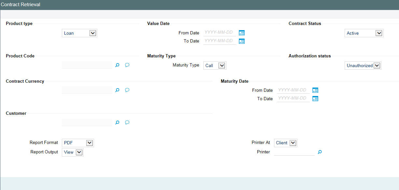Open Printer At Client dropdown
Screen dimensions: 399x190
tap(286, 143)
